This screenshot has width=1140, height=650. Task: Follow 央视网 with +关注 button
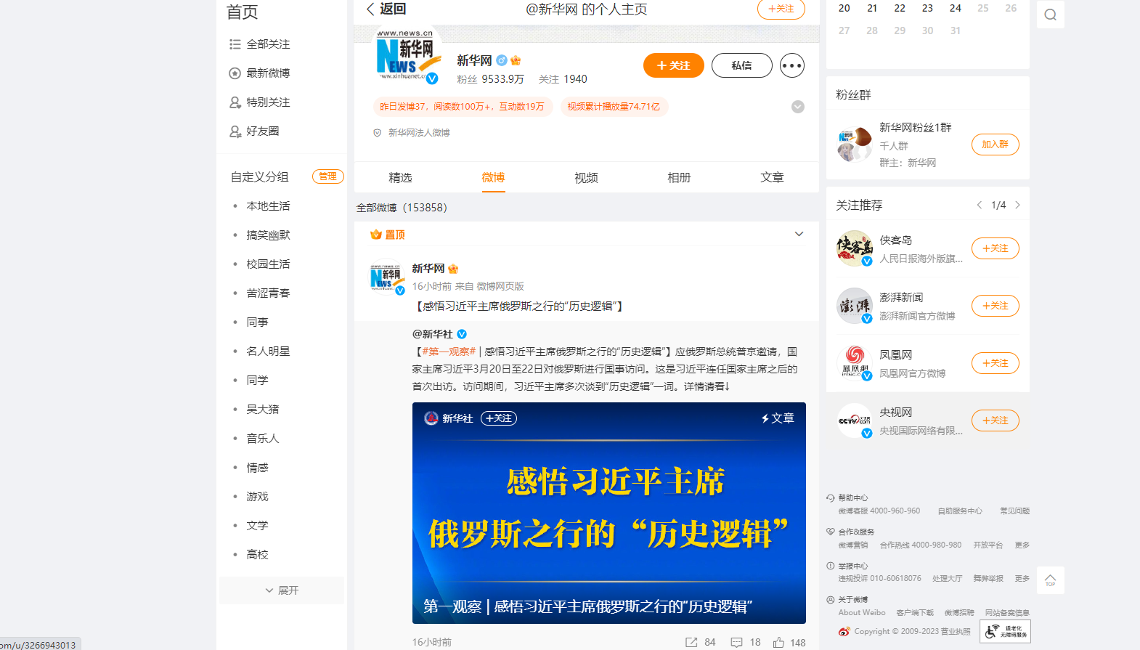(995, 421)
